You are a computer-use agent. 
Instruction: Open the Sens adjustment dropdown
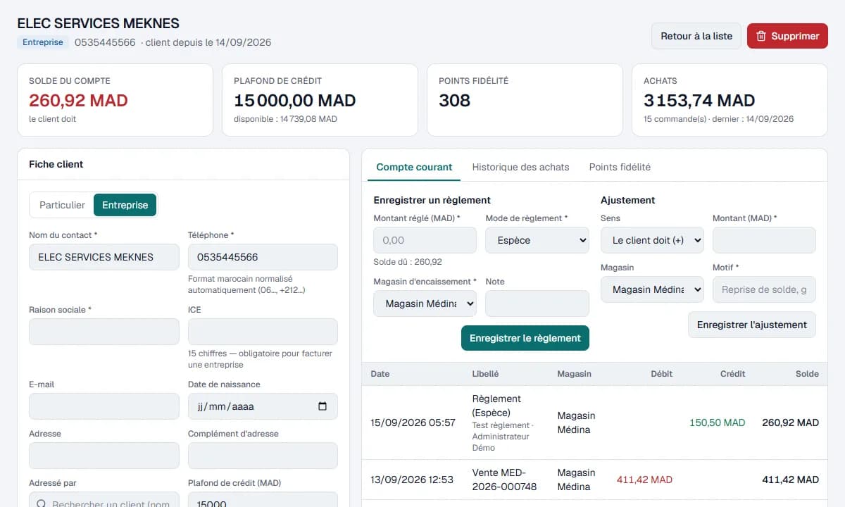(x=652, y=240)
